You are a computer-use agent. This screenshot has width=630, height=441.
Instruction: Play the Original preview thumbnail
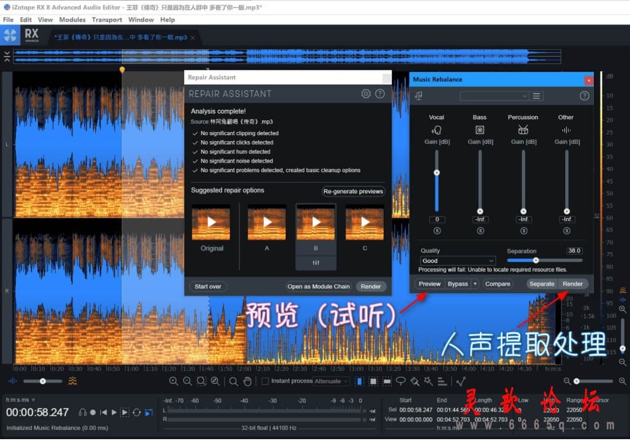point(211,222)
